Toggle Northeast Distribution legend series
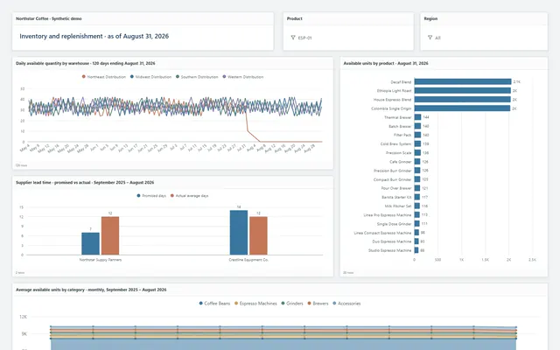560x350 pixels. [104, 77]
